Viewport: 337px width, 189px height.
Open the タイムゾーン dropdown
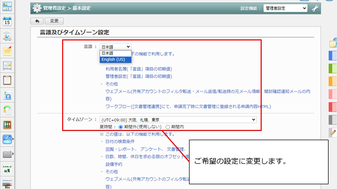pyautogui.click(x=178, y=120)
